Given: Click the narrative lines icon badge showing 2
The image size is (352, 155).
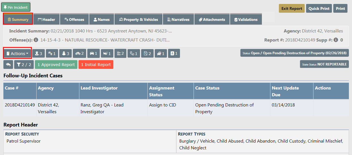Looking at the screenshot, I should [121, 53].
